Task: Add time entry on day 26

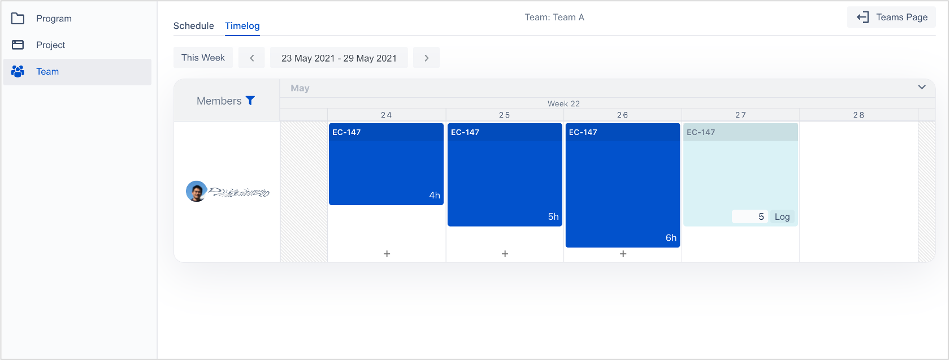Action: pyautogui.click(x=623, y=254)
